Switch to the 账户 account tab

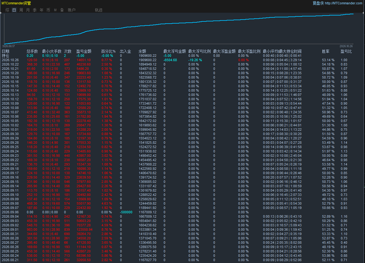72,10
